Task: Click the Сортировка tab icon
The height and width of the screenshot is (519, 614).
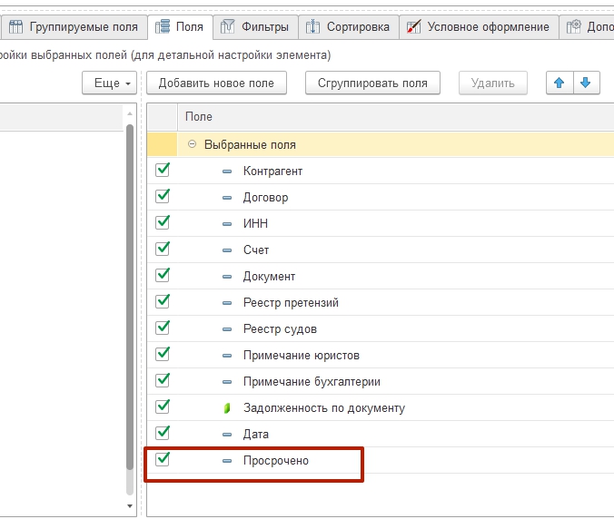Action: (x=312, y=26)
